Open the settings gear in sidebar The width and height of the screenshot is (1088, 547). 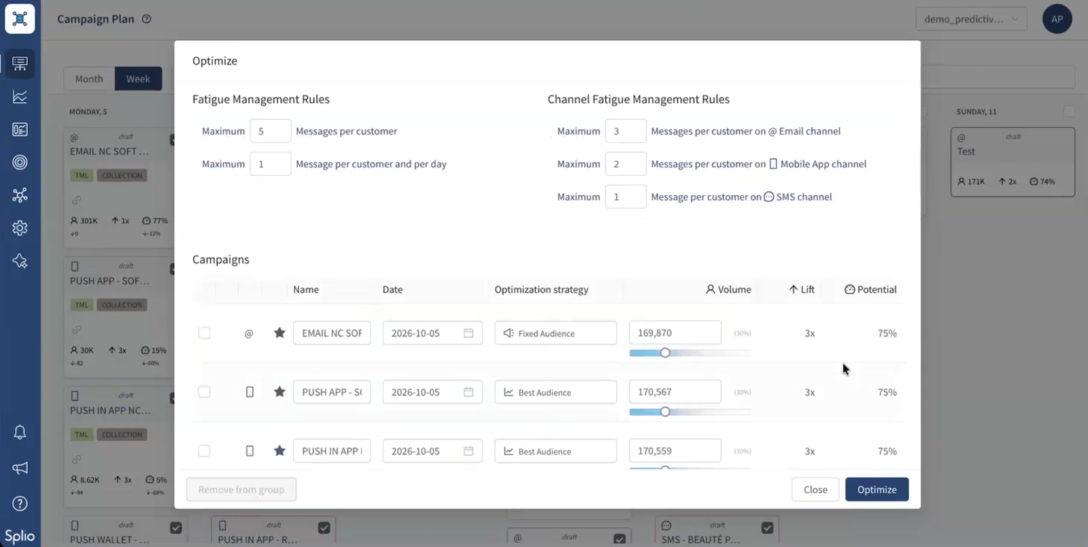point(20,228)
